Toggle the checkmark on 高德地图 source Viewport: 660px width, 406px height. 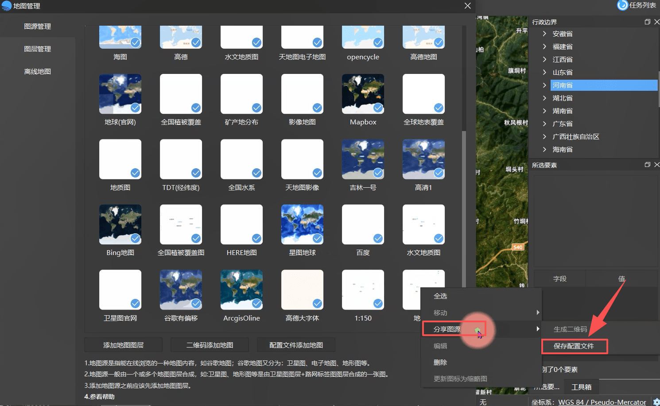(x=439, y=43)
